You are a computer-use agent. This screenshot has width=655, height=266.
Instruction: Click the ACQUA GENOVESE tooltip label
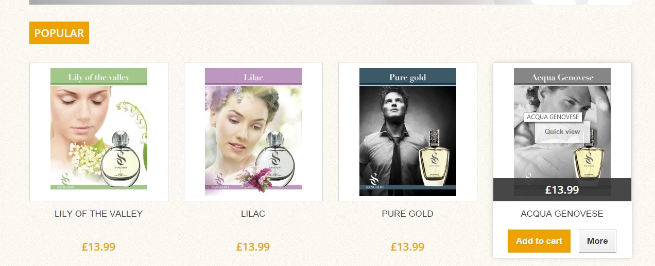[553, 117]
